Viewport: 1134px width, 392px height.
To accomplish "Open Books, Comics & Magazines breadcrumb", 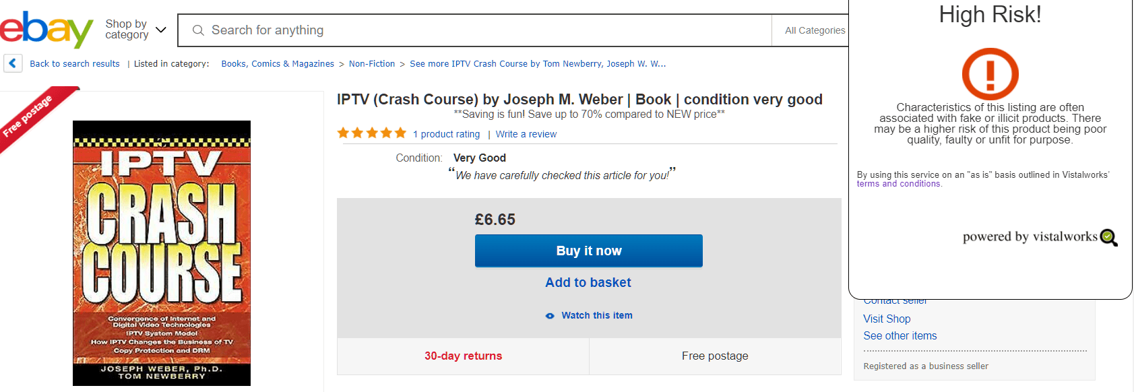I will click(x=278, y=64).
